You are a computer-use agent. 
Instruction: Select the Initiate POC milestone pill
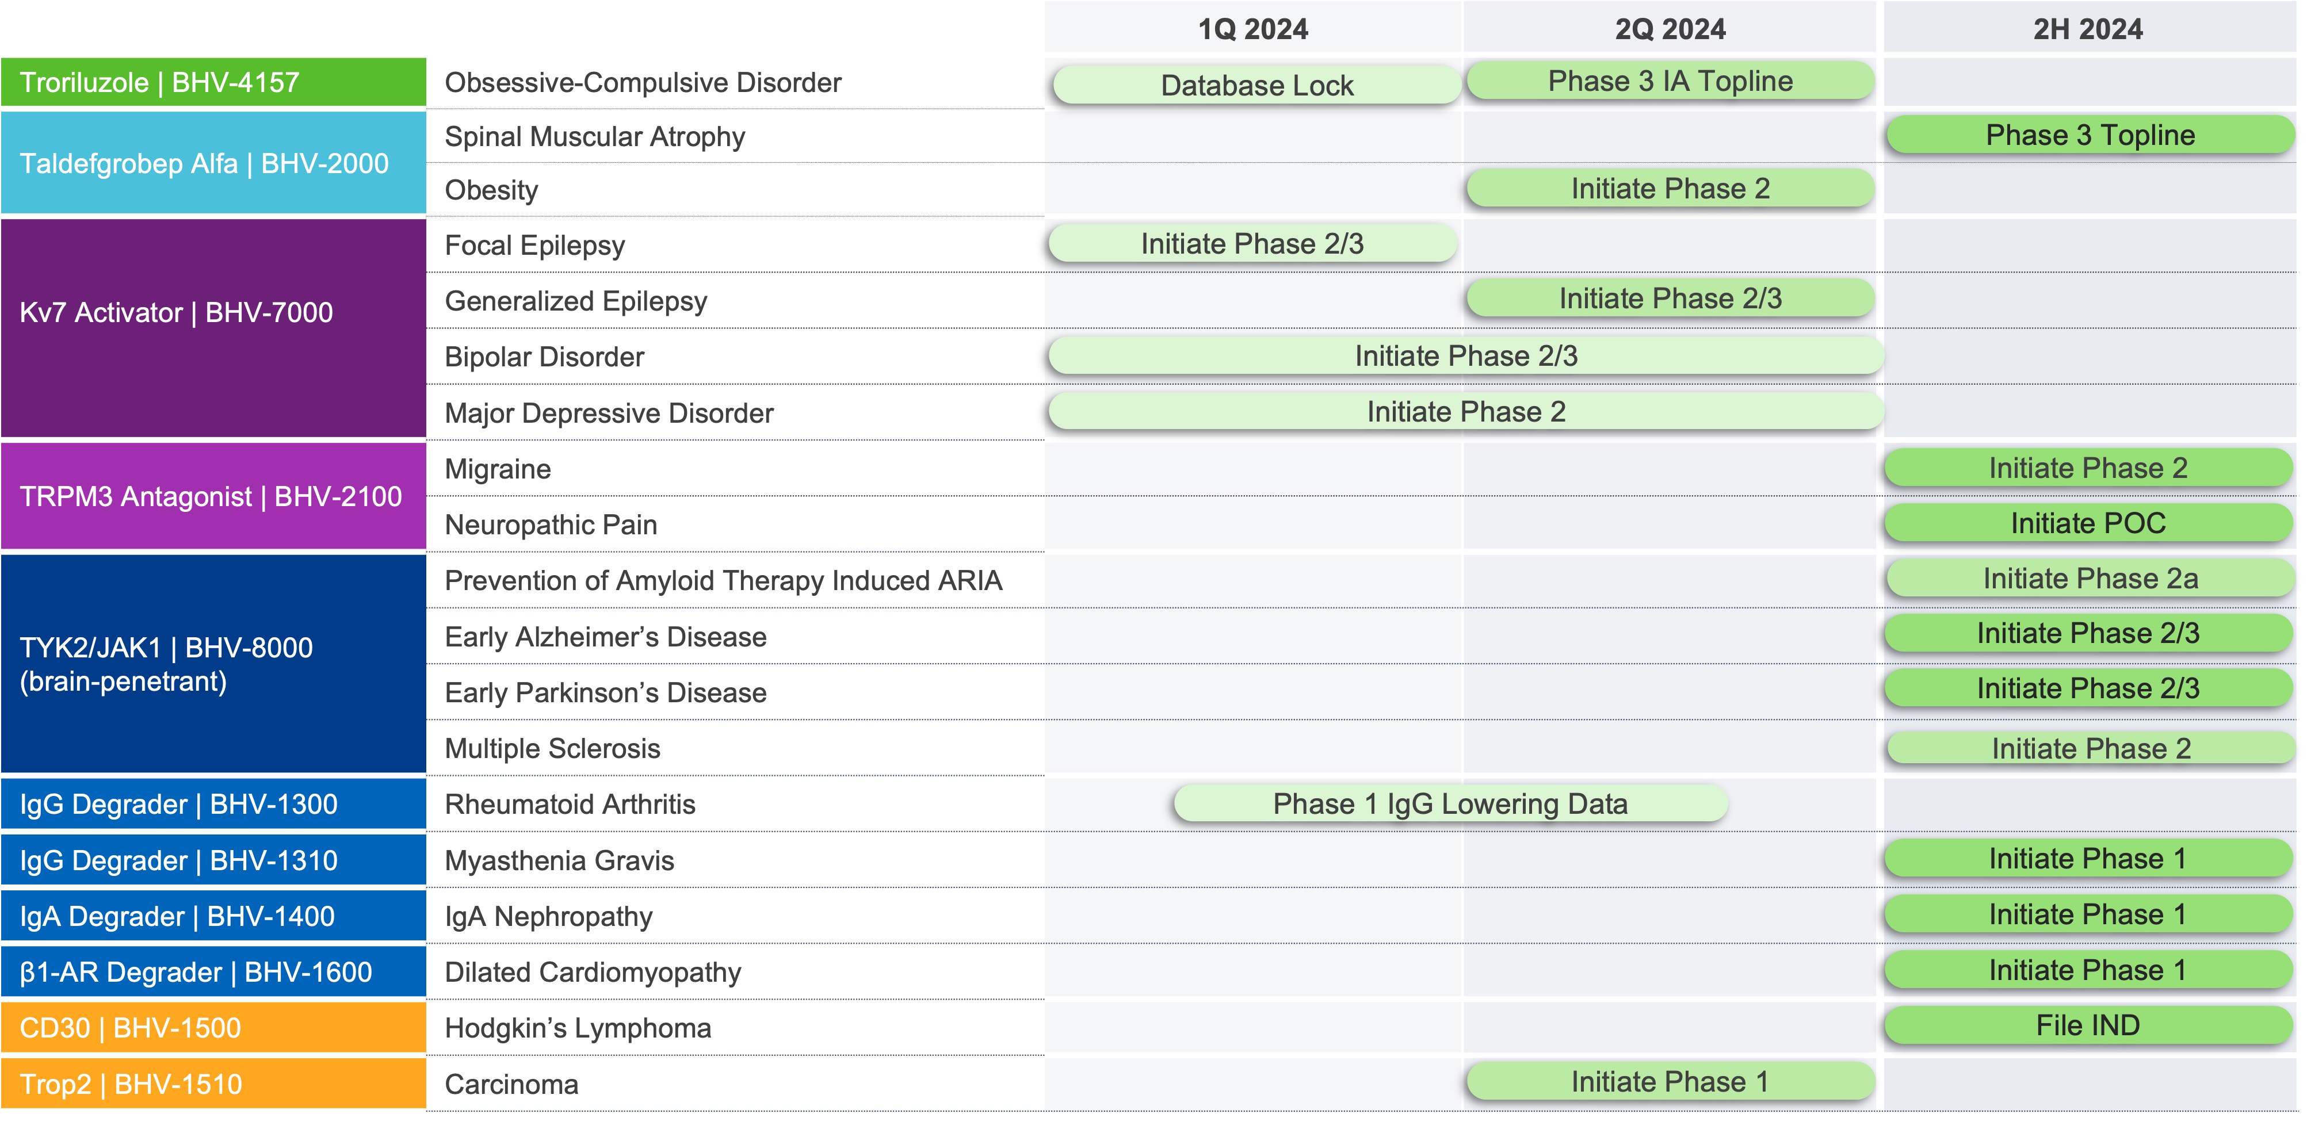pyautogui.click(x=2088, y=523)
